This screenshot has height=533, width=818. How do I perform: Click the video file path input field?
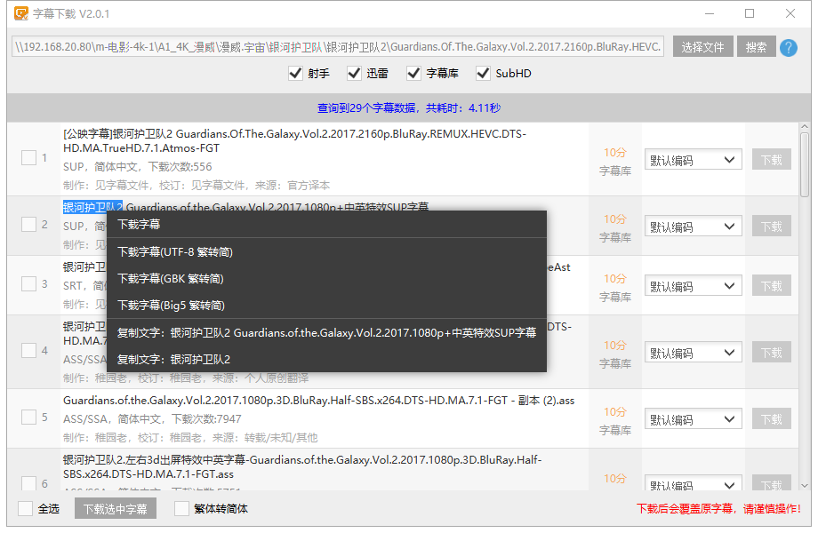tap(338, 47)
